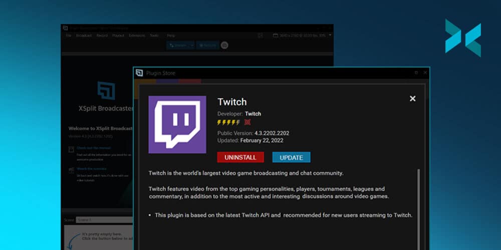Click the Stream button in XSplit Broadcaster
This screenshot has height=250, width=501.
[x=178, y=45]
